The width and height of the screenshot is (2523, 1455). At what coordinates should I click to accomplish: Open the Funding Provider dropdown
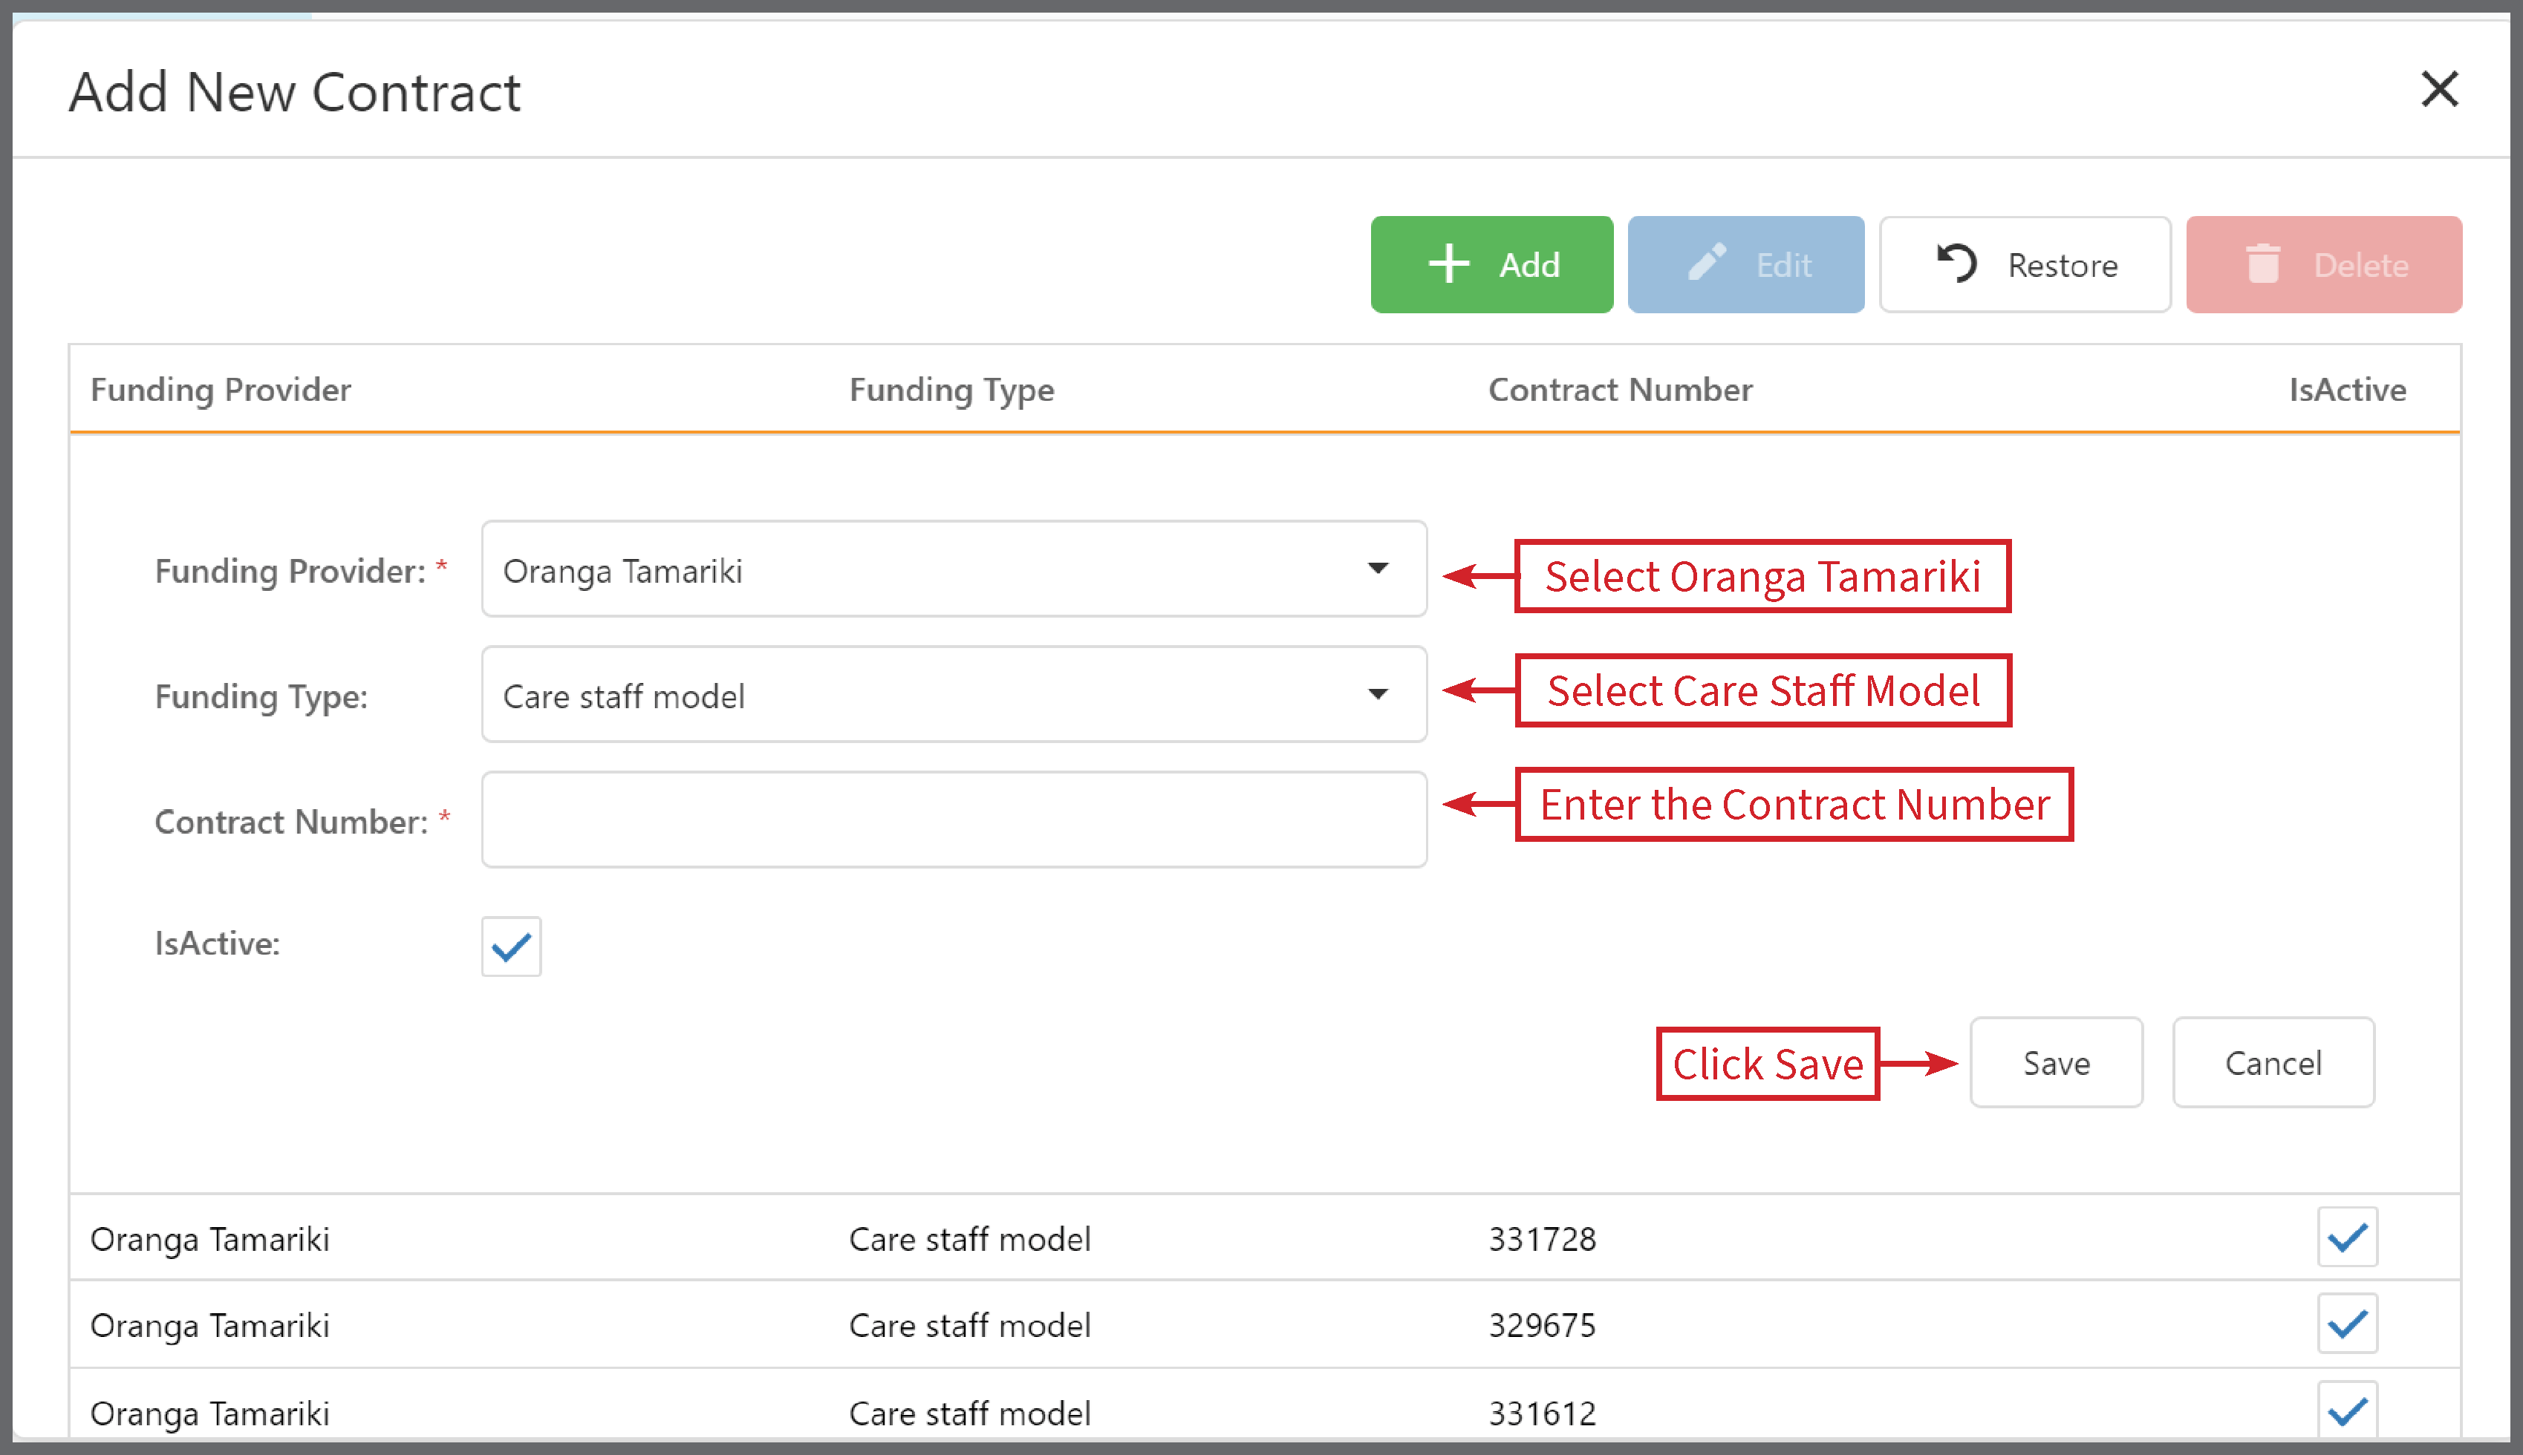point(954,569)
